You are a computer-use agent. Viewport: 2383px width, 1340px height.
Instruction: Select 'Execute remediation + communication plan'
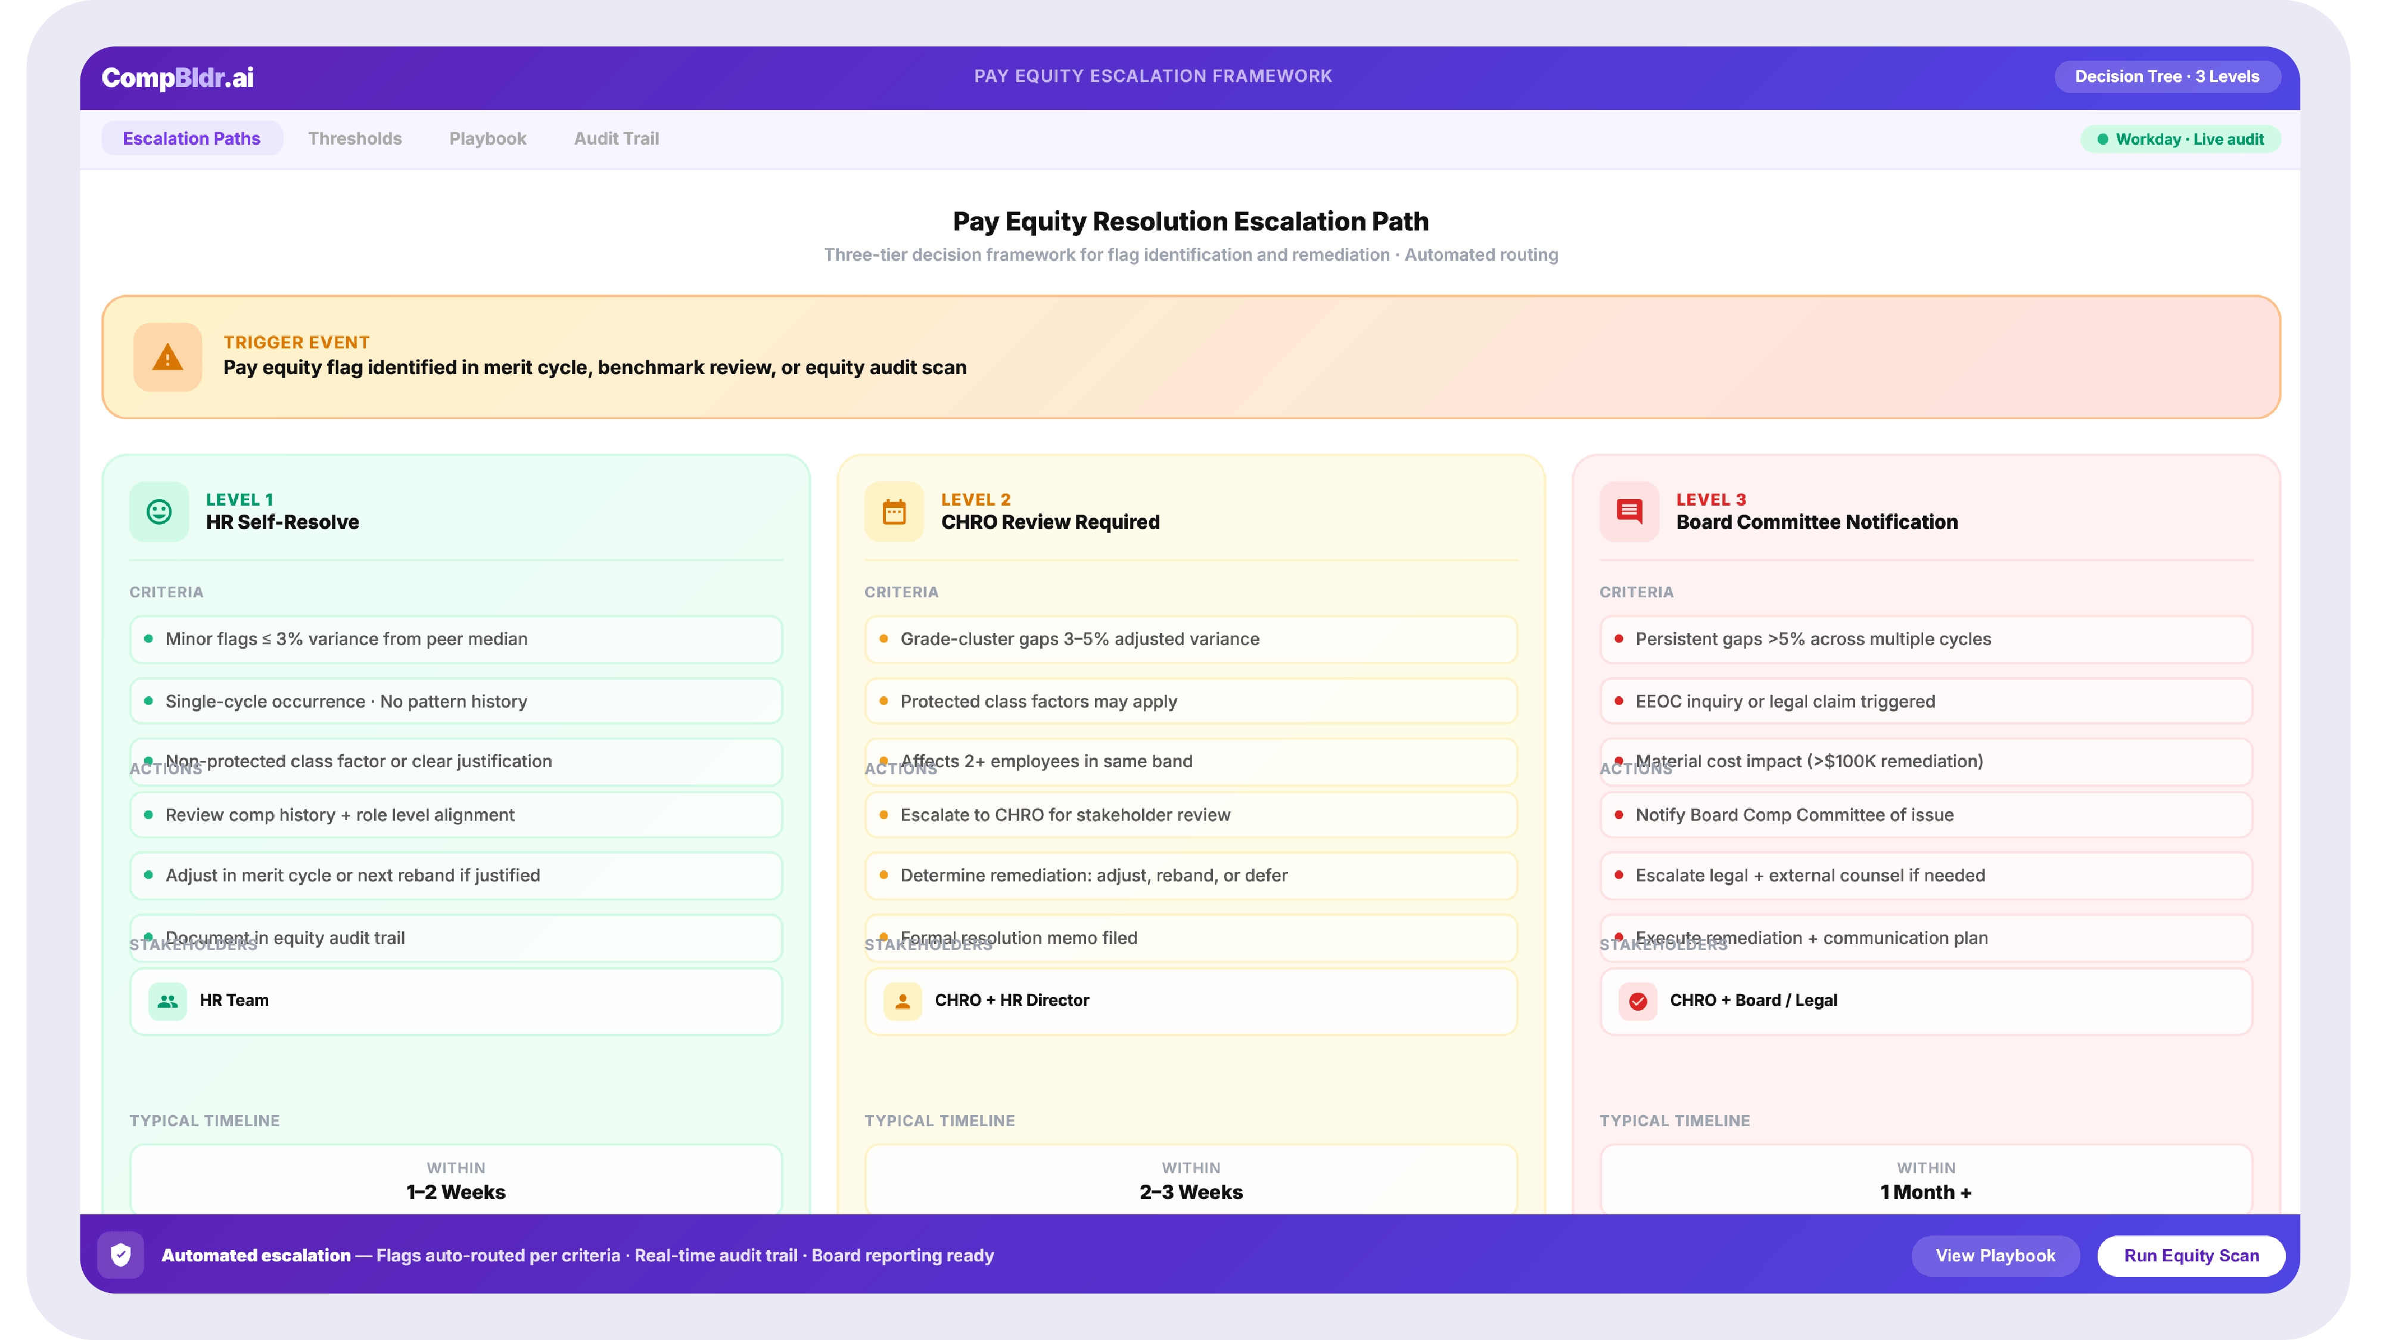1926,938
